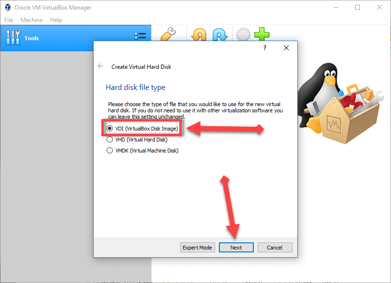Image resolution: width=391 pixels, height=283 pixels.
Task: Select VDI (VirtualBox Disk Image) option
Action: 110,129
